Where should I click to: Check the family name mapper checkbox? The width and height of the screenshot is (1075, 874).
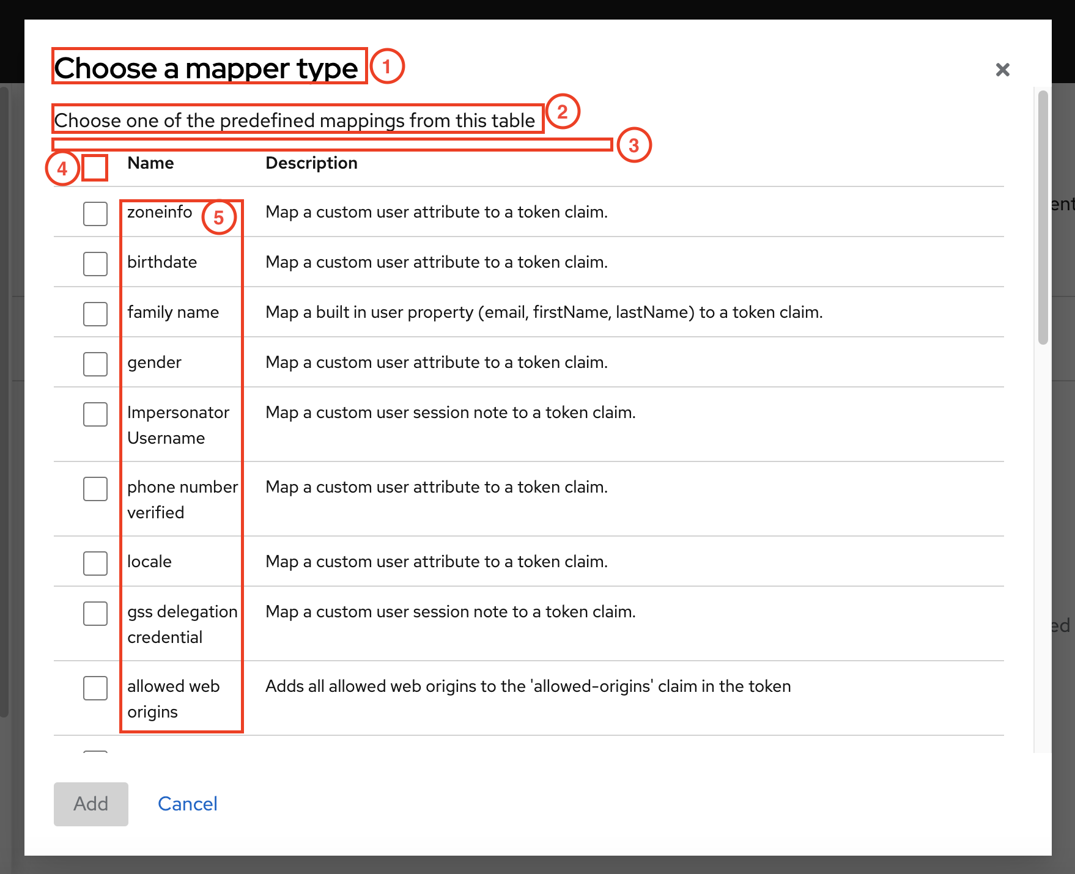(x=95, y=314)
